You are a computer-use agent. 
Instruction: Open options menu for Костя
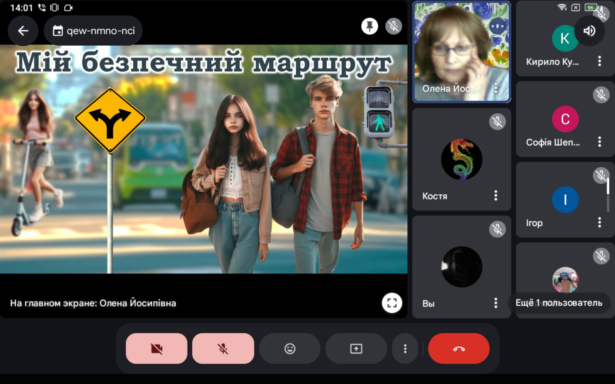click(496, 196)
